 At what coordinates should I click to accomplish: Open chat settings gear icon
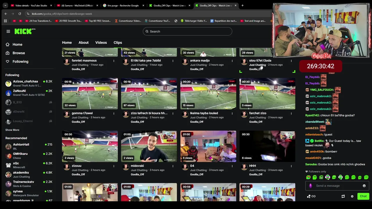(x=352, y=196)
